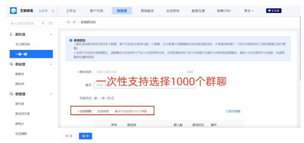Image resolution: width=304 pixels, height=143 pixels.
Task: Click the menu collapse icon beside search
Action: (x=51, y=23)
